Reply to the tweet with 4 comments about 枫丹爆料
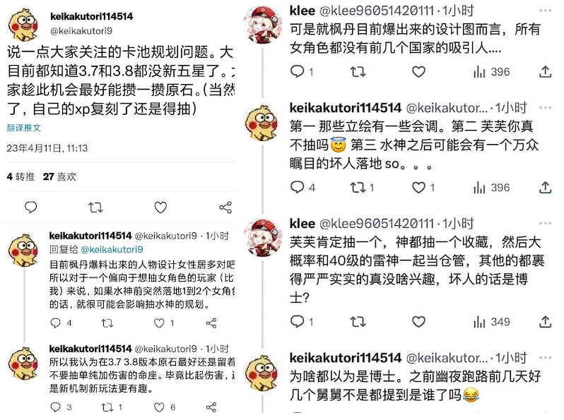The height and width of the screenshot is (420, 564). 61,323
